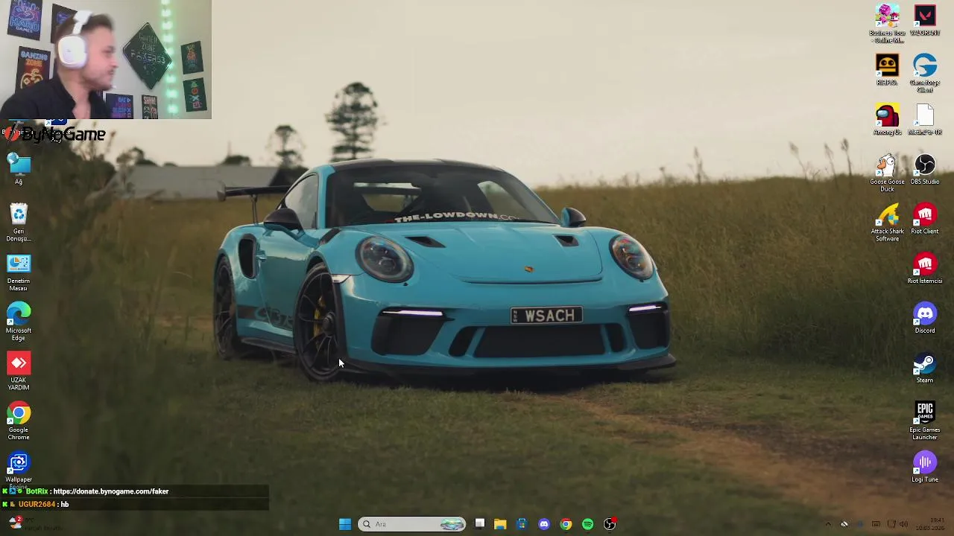Open Spotify from the taskbar
954x536 pixels.
point(587,524)
